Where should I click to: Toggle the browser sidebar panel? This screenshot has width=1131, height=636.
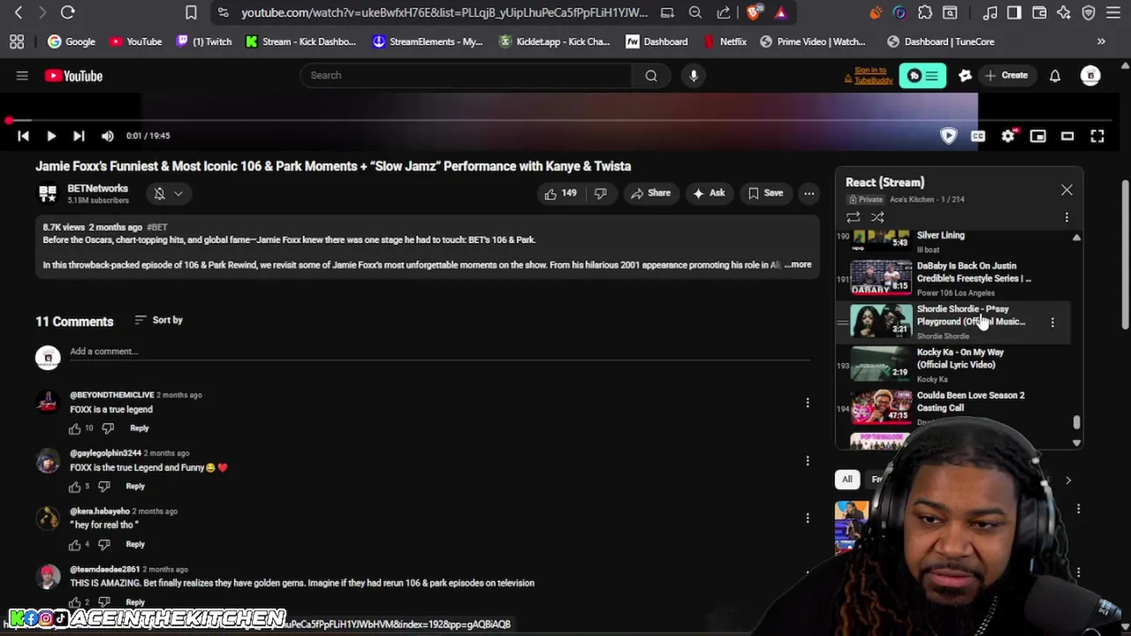[1014, 12]
